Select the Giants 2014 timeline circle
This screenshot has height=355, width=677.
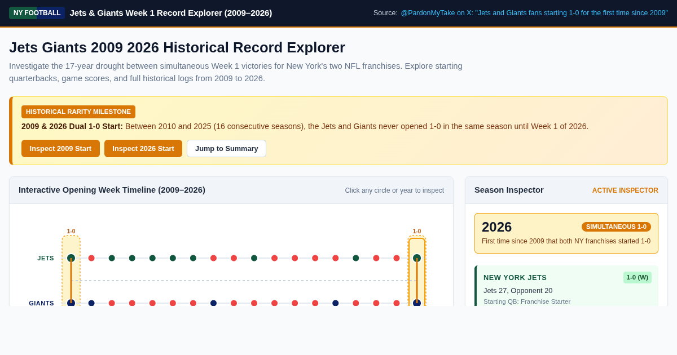(173, 303)
